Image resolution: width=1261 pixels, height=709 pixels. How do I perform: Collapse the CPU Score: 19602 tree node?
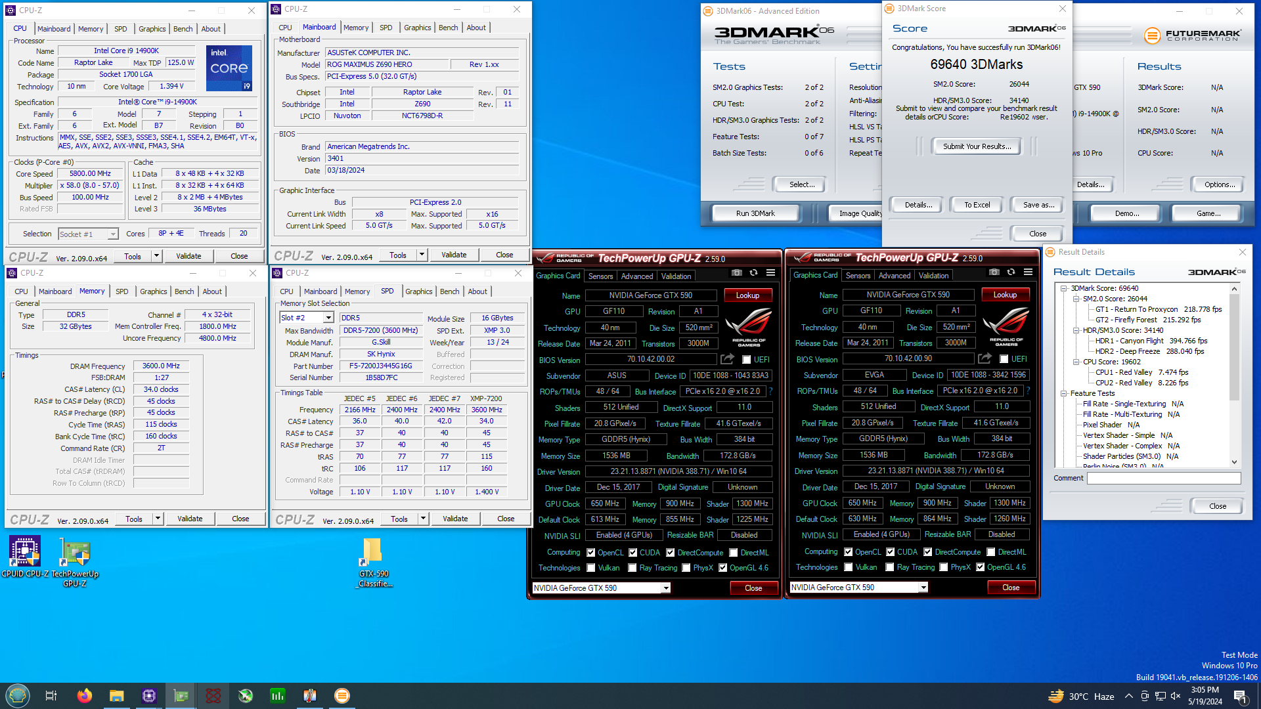point(1076,362)
